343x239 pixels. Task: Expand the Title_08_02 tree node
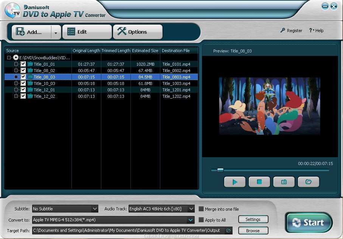click(16, 70)
